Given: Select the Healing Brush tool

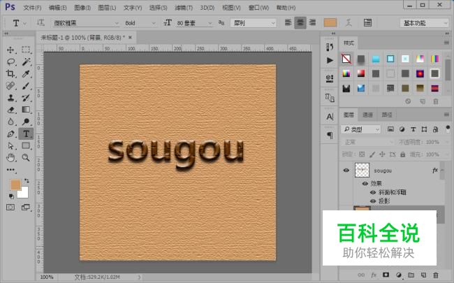Looking at the screenshot, I should [x=10, y=86].
